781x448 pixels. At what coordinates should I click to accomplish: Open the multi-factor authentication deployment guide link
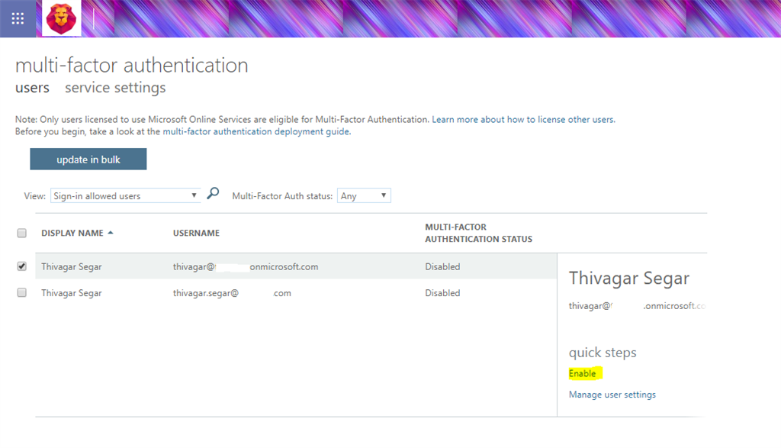pyautogui.click(x=256, y=131)
